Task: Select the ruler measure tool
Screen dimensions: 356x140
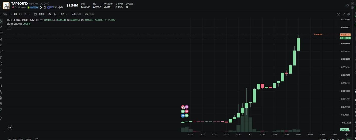Action: (1, 71)
